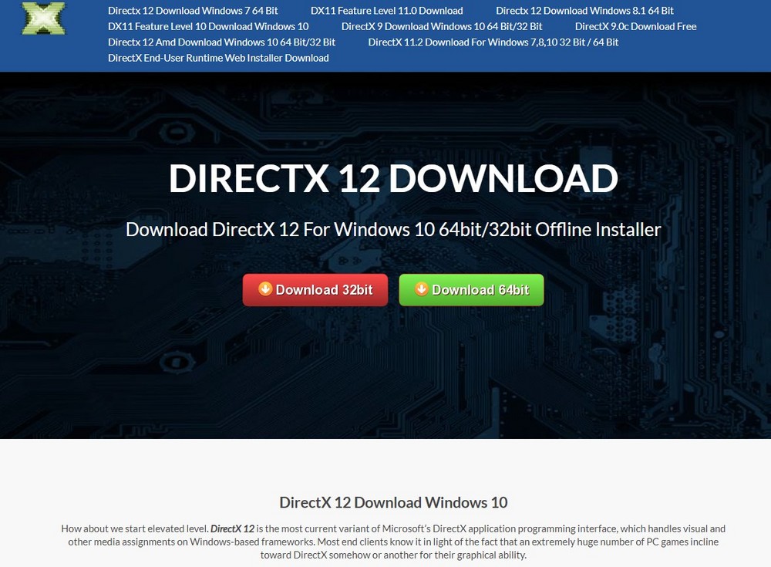The image size is (771, 567).
Task: Click the DirectX 12 Download Windows 10 heading
Action: (393, 502)
